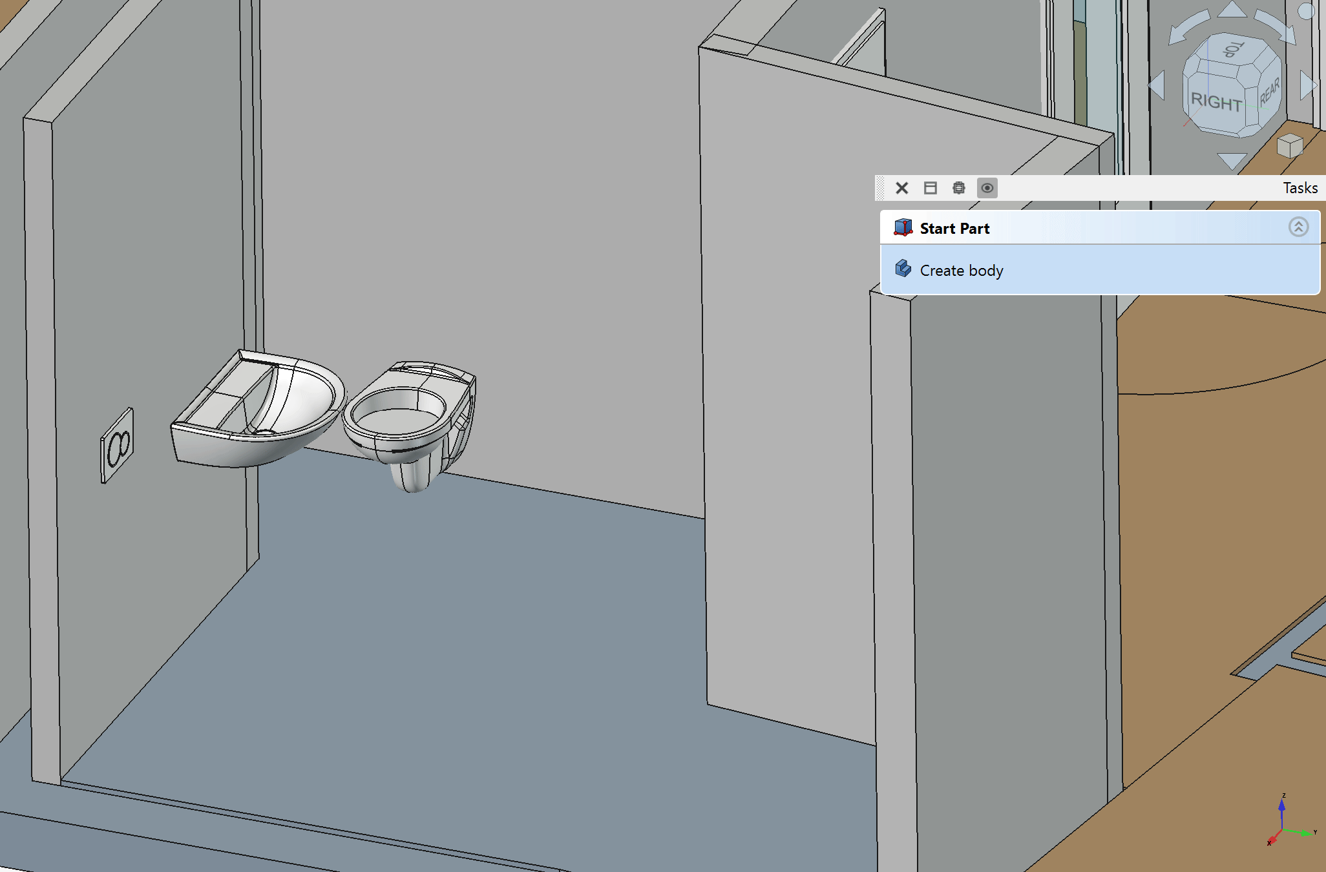1326x872 pixels.
Task: Rotate view down with the navigation cube's bottom arrow
Action: tap(1232, 161)
